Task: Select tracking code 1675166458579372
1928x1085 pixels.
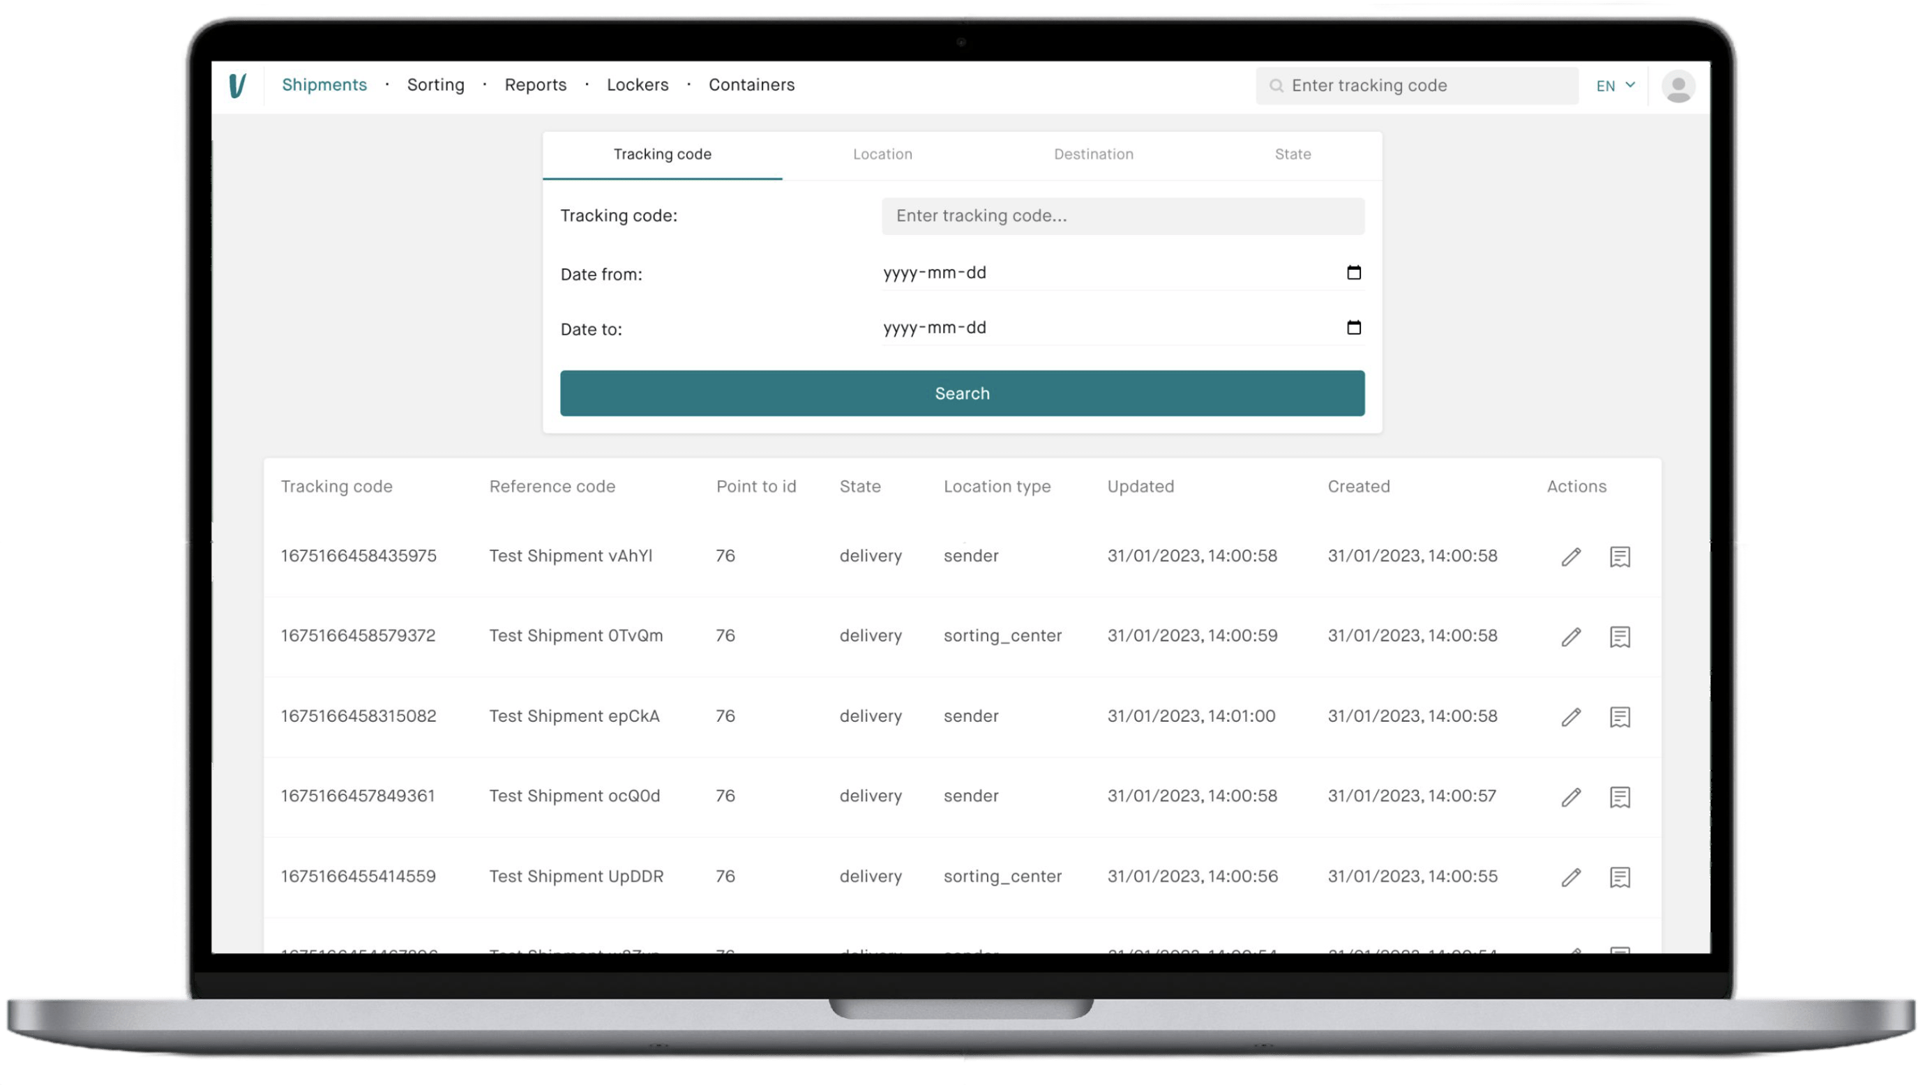Action: (x=358, y=636)
